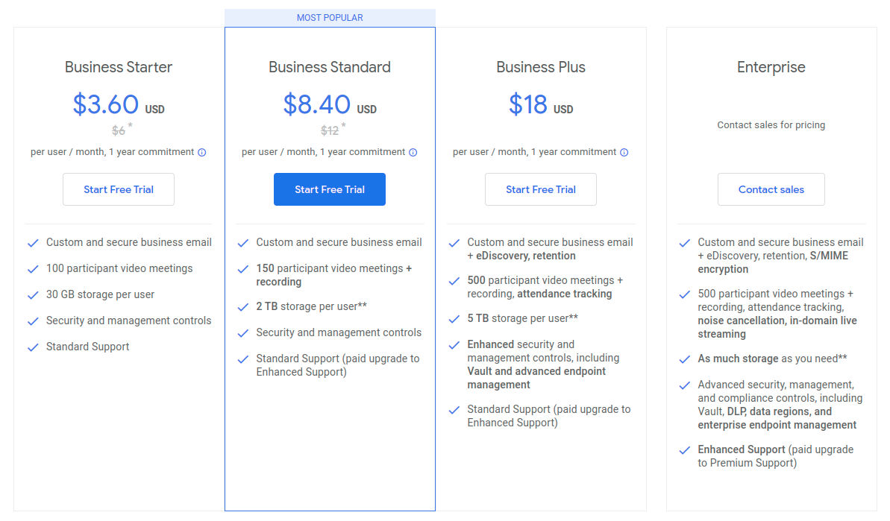
Task: Click checkmark next to 30 GB storage
Action: pyautogui.click(x=33, y=295)
